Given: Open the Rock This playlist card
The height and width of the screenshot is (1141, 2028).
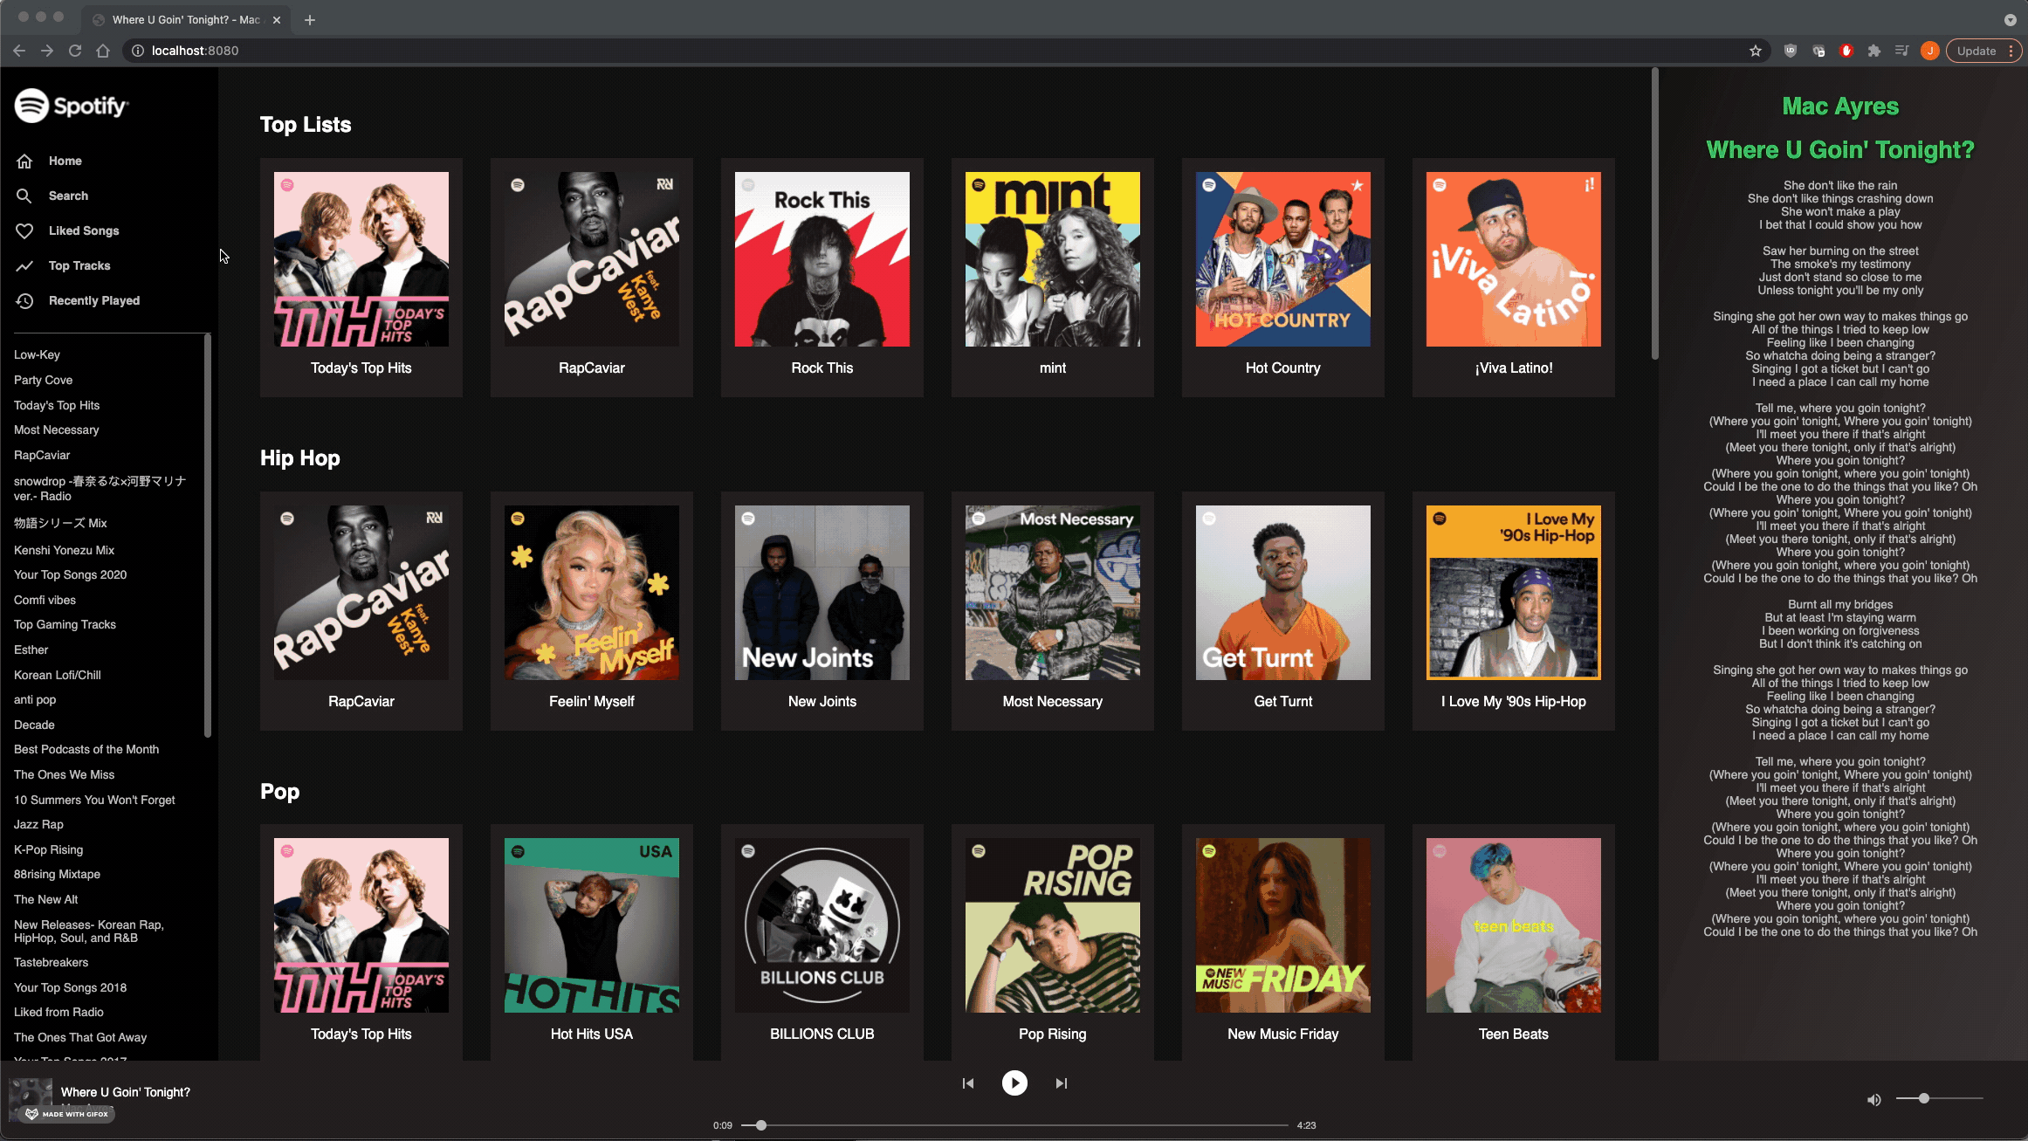Looking at the screenshot, I should point(822,278).
